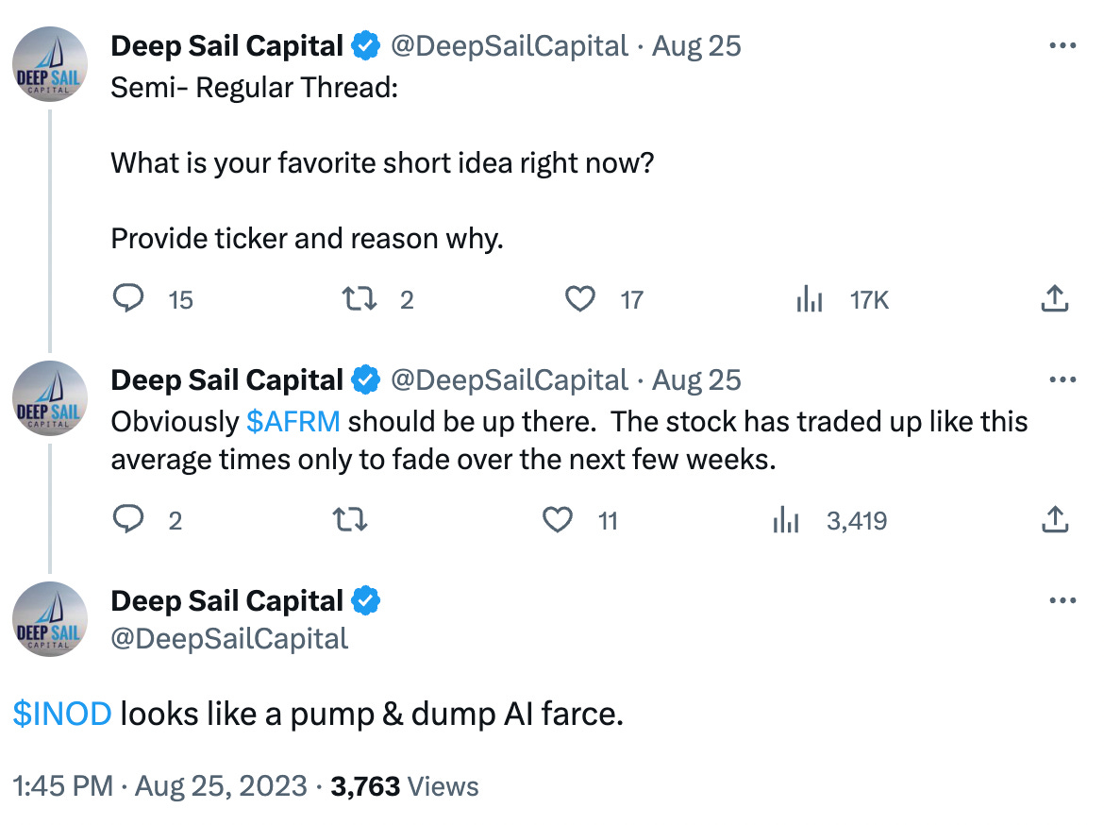Open more options on first tweet
The height and width of the screenshot is (825, 1104).
point(1062,46)
